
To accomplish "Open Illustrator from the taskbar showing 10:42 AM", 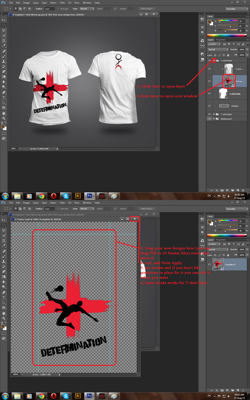I will click(77, 396).
